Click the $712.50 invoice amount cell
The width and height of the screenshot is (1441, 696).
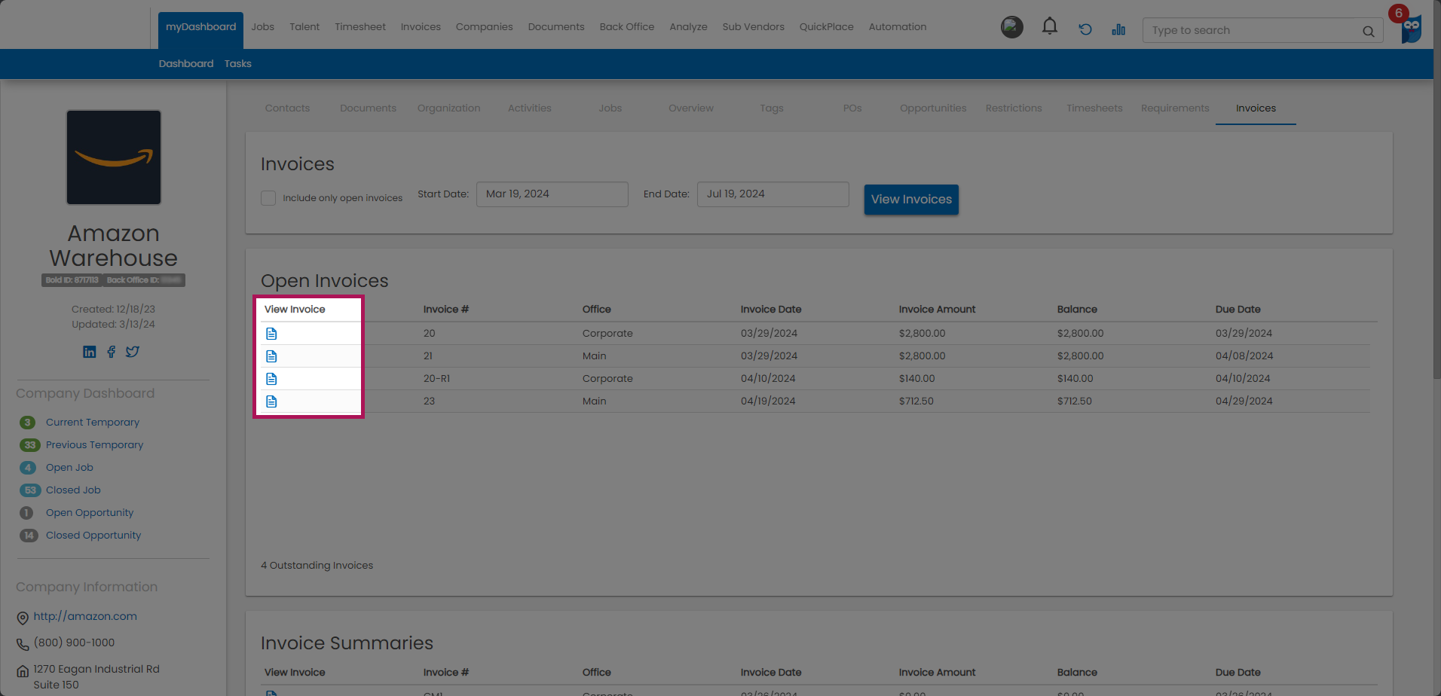916,401
